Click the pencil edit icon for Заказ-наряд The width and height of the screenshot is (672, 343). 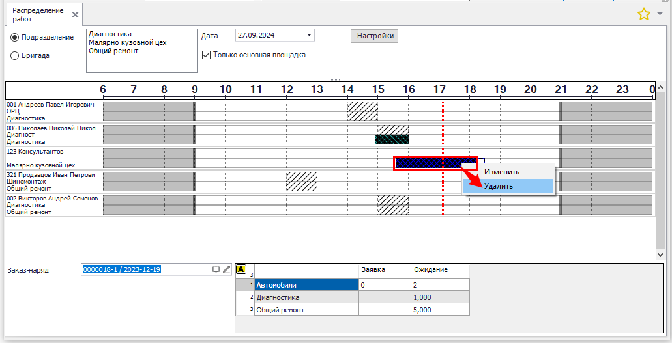226,269
